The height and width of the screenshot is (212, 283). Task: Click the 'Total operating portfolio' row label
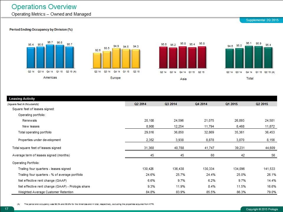[x=35, y=132]
